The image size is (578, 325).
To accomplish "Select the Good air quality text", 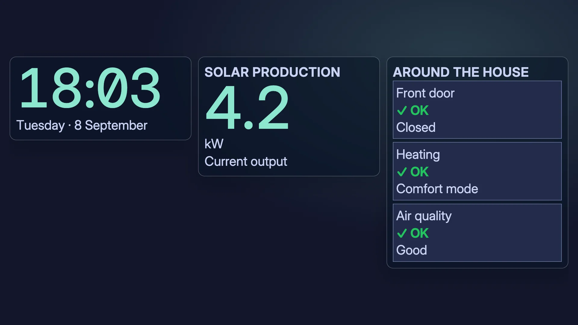I will point(412,250).
